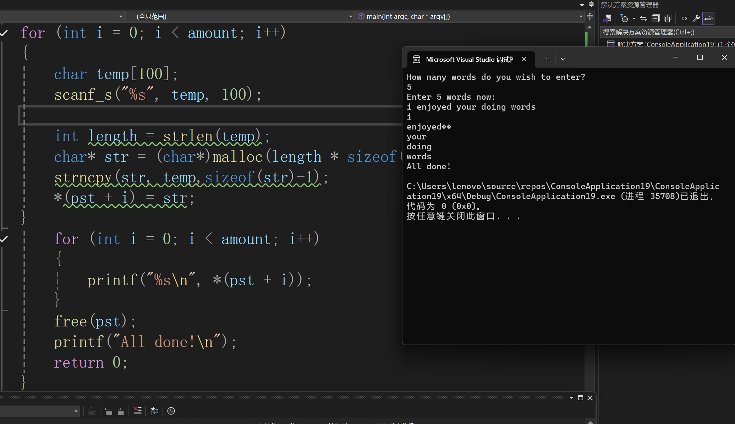This screenshot has width=735, height=424.
Task: Go to previous message in output toolbar
Action: [x=109, y=411]
